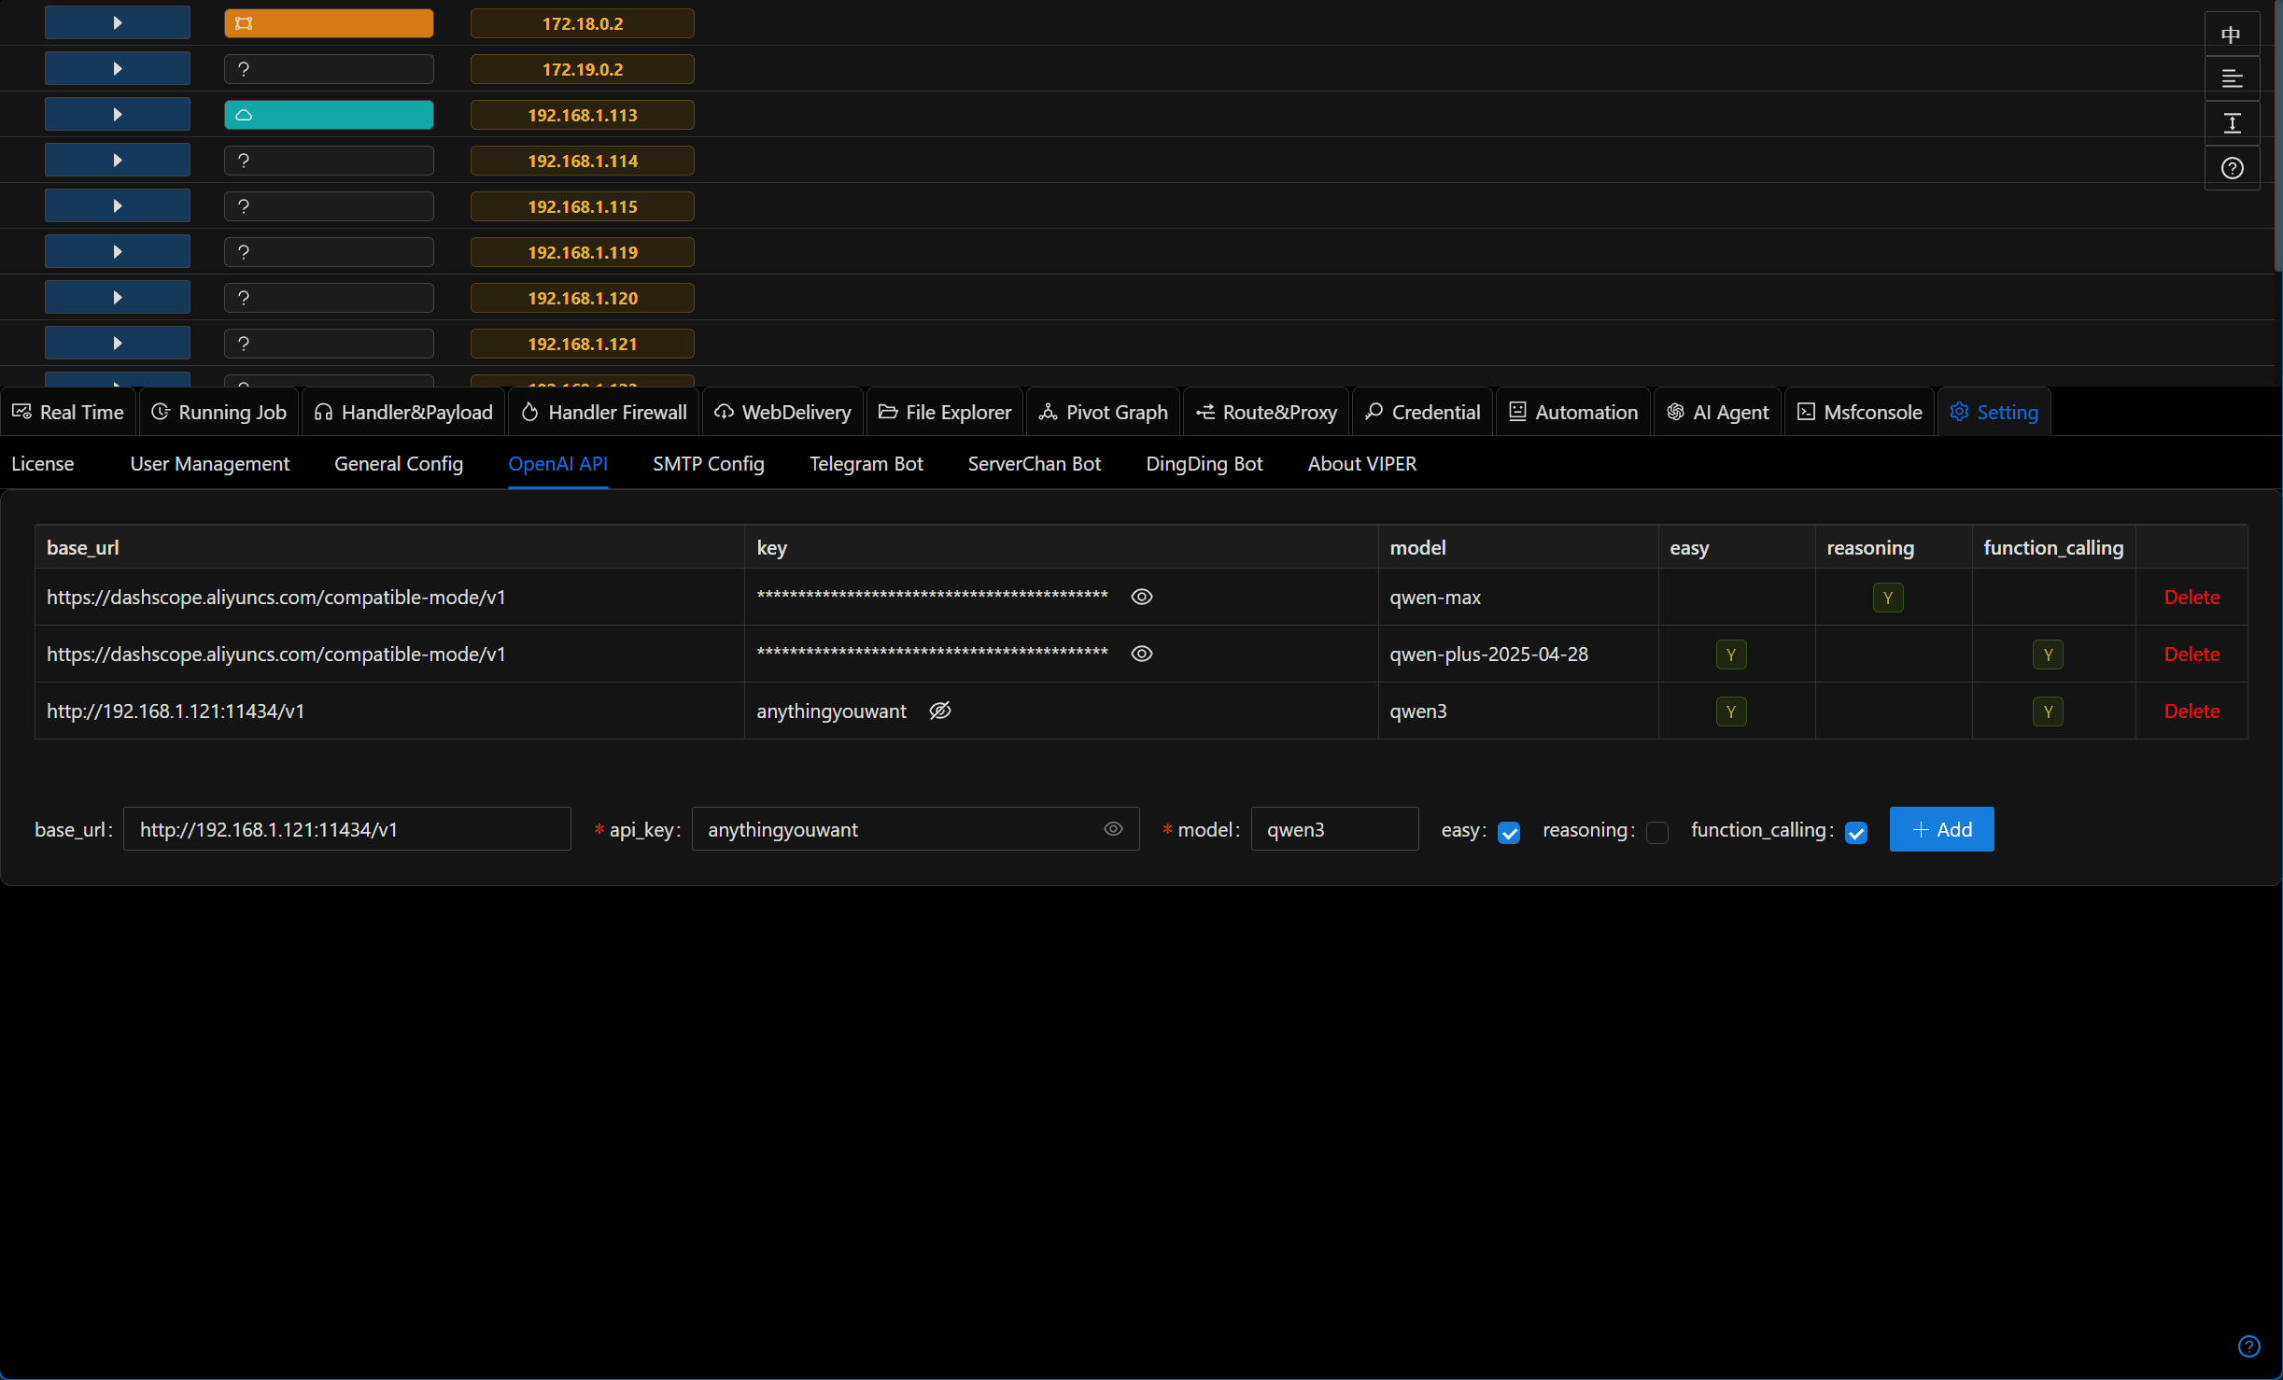The image size is (2283, 1380).
Task: Click the orange session badge for 172.18.0.2
Action: pos(329,23)
